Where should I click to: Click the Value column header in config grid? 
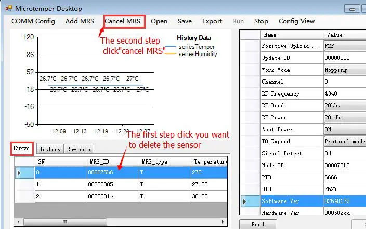pyautogui.click(x=345, y=35)
